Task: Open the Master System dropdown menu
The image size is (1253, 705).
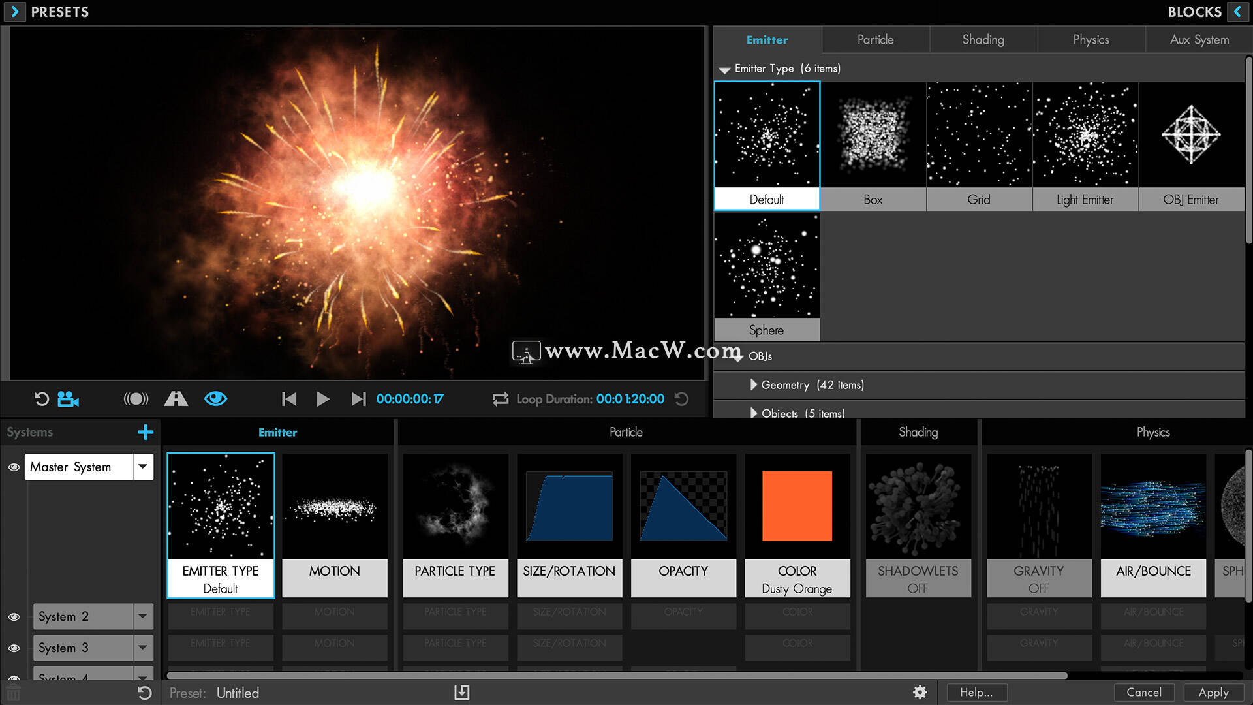Action: click(143, 467)
